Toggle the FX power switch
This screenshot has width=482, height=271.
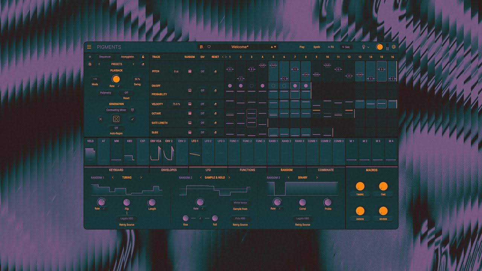tap(329, 47)
